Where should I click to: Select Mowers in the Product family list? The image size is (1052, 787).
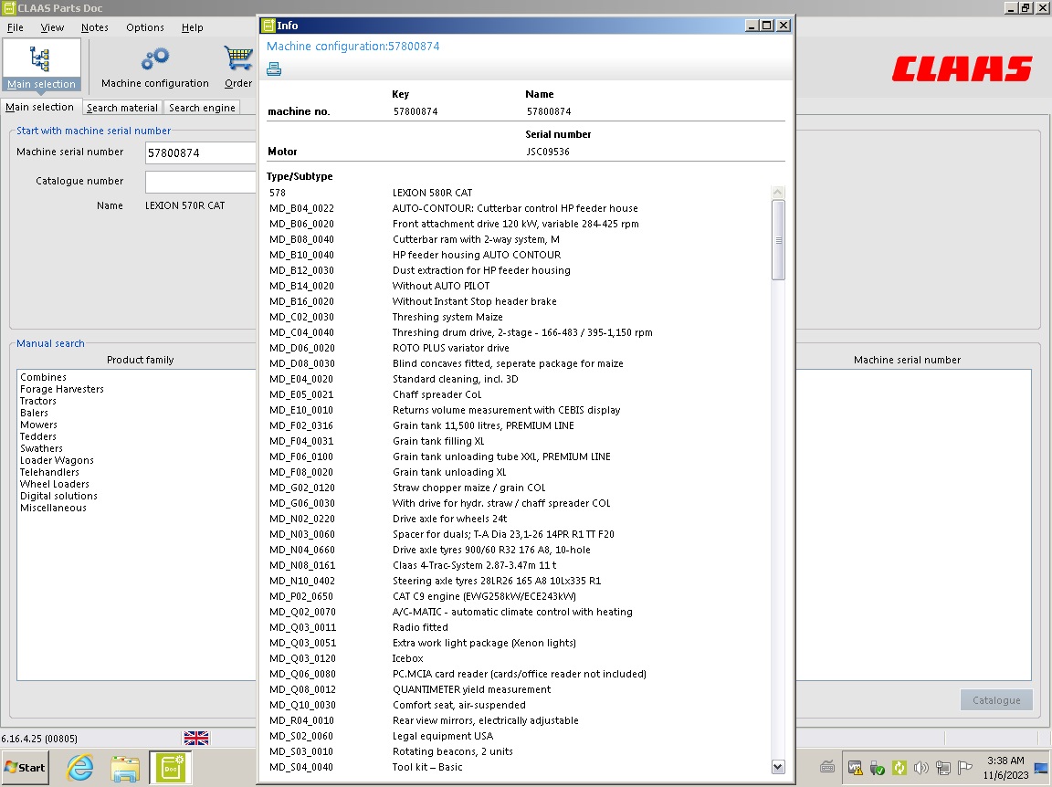click(39, 425)
